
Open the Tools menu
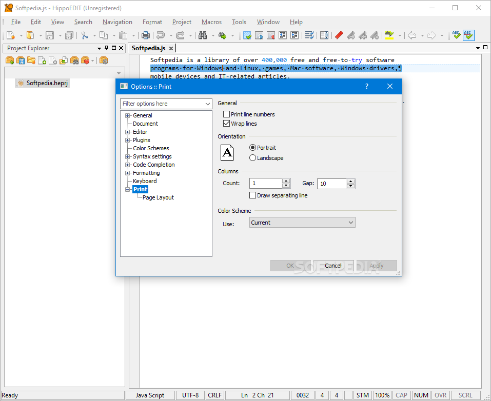pyautogui.click(x=239, y=22)
